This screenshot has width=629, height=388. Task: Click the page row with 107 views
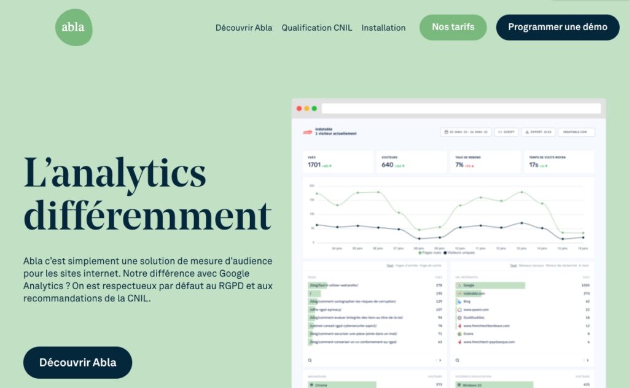click(x=375, y=310)
